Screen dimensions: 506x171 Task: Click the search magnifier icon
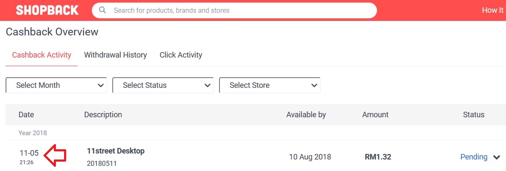point(102,10)
